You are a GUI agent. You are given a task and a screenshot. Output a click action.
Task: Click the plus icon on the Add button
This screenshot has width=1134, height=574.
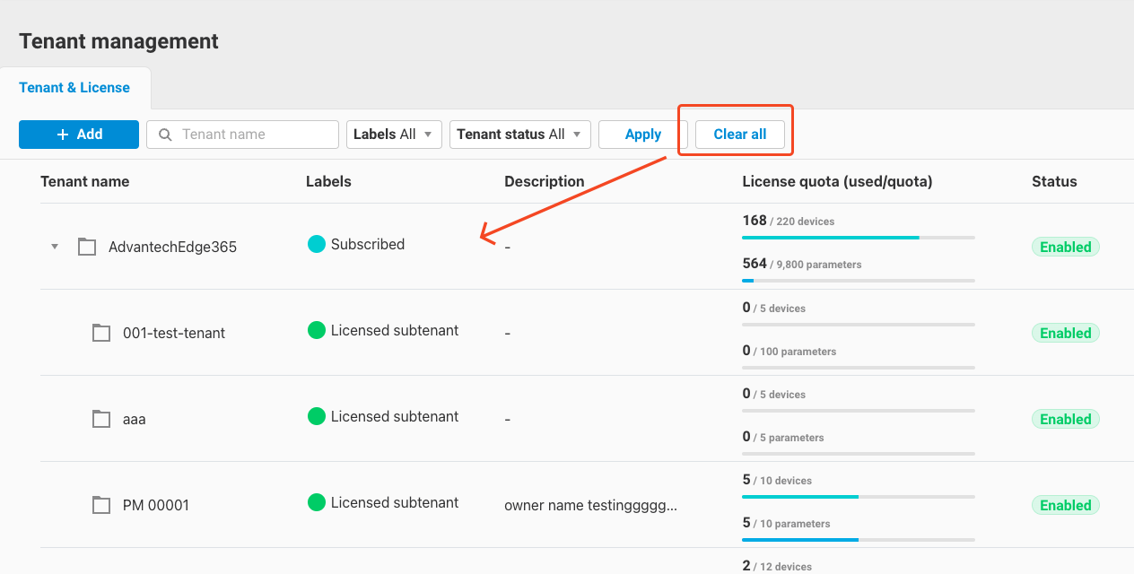point(62,134)
